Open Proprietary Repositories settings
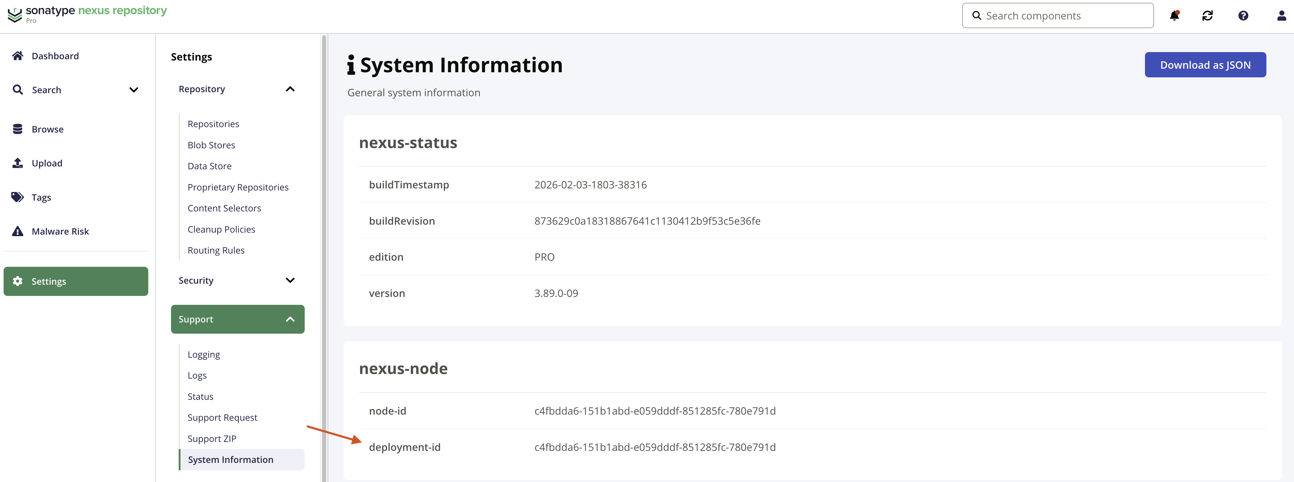1294x482 pixels. coord(238,187)
